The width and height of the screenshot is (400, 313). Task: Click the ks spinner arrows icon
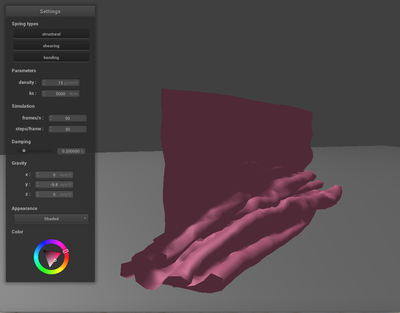(44, 94)
